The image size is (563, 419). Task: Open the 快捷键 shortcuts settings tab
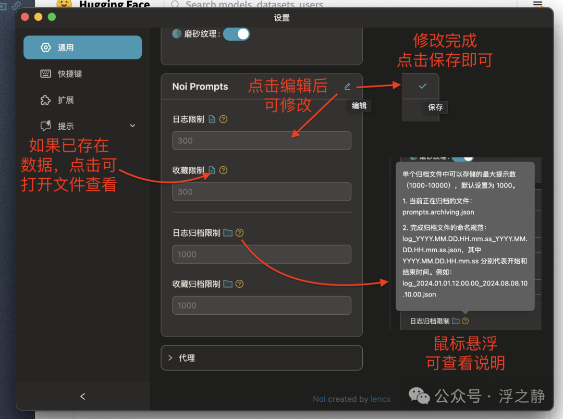(82, 73)
